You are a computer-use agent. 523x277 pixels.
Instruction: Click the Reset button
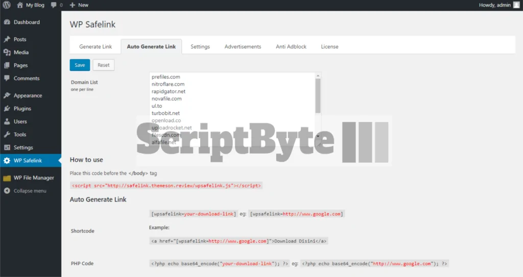click(104, 65)
